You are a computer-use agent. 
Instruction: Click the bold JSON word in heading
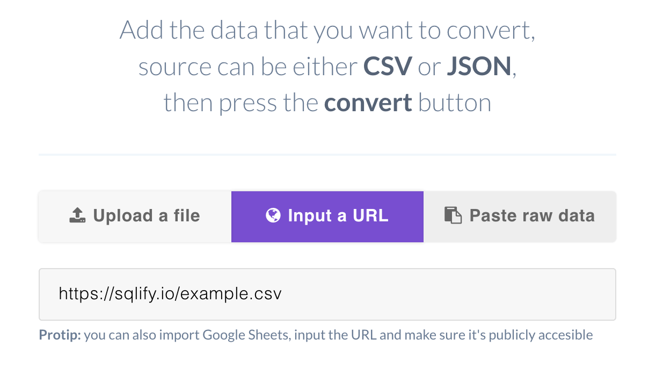click(479, 67)
